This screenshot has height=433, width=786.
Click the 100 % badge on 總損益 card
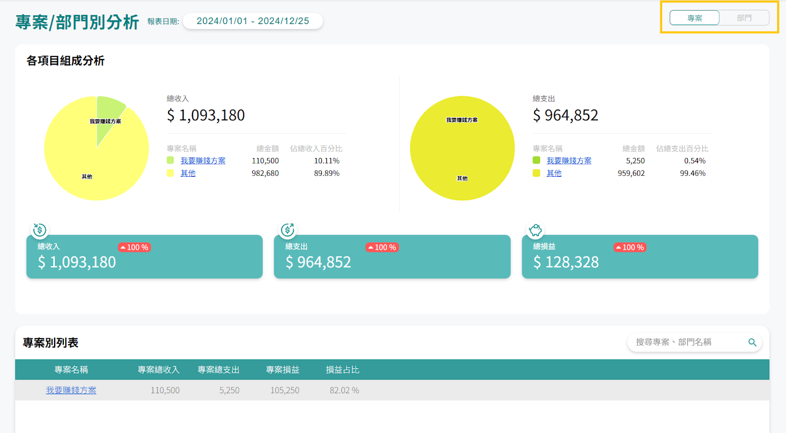pyautogui.click(x=630, y=247)
